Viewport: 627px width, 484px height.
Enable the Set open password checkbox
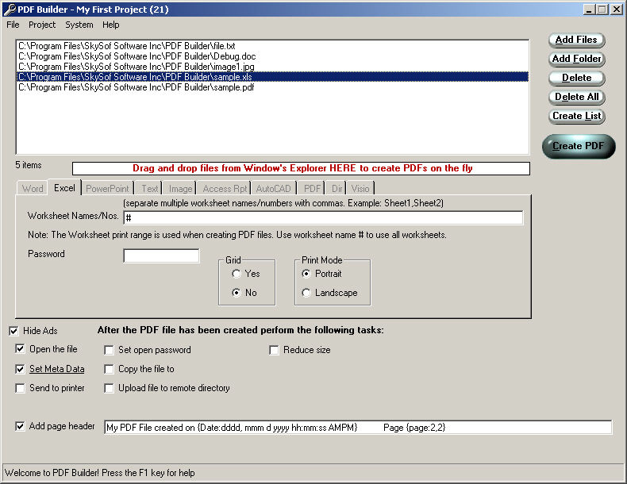[109, 350]
